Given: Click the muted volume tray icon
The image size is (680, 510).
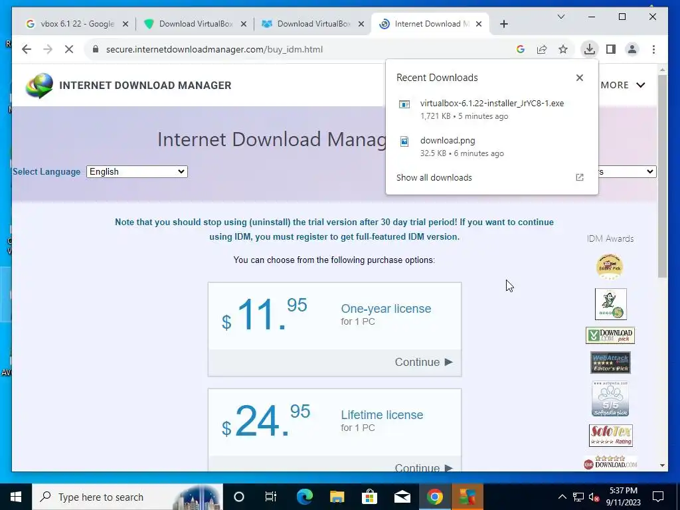Looking at the screenshot, I should coord(594,497).
